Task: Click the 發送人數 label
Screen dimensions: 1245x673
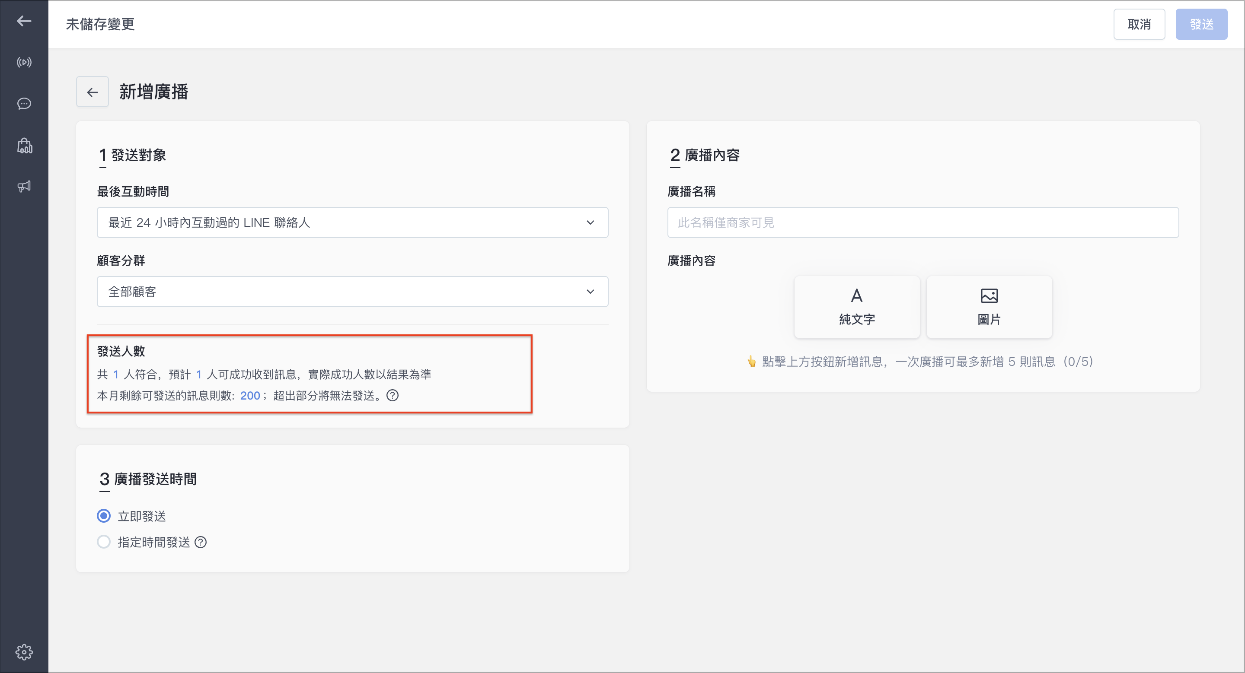Action: [x=121, y=352]
